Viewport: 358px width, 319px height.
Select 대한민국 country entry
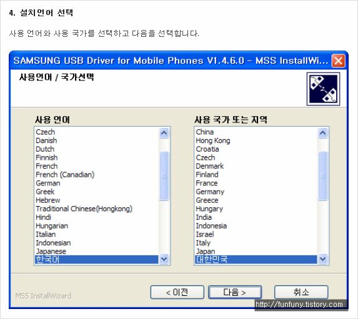pos(256,260)
